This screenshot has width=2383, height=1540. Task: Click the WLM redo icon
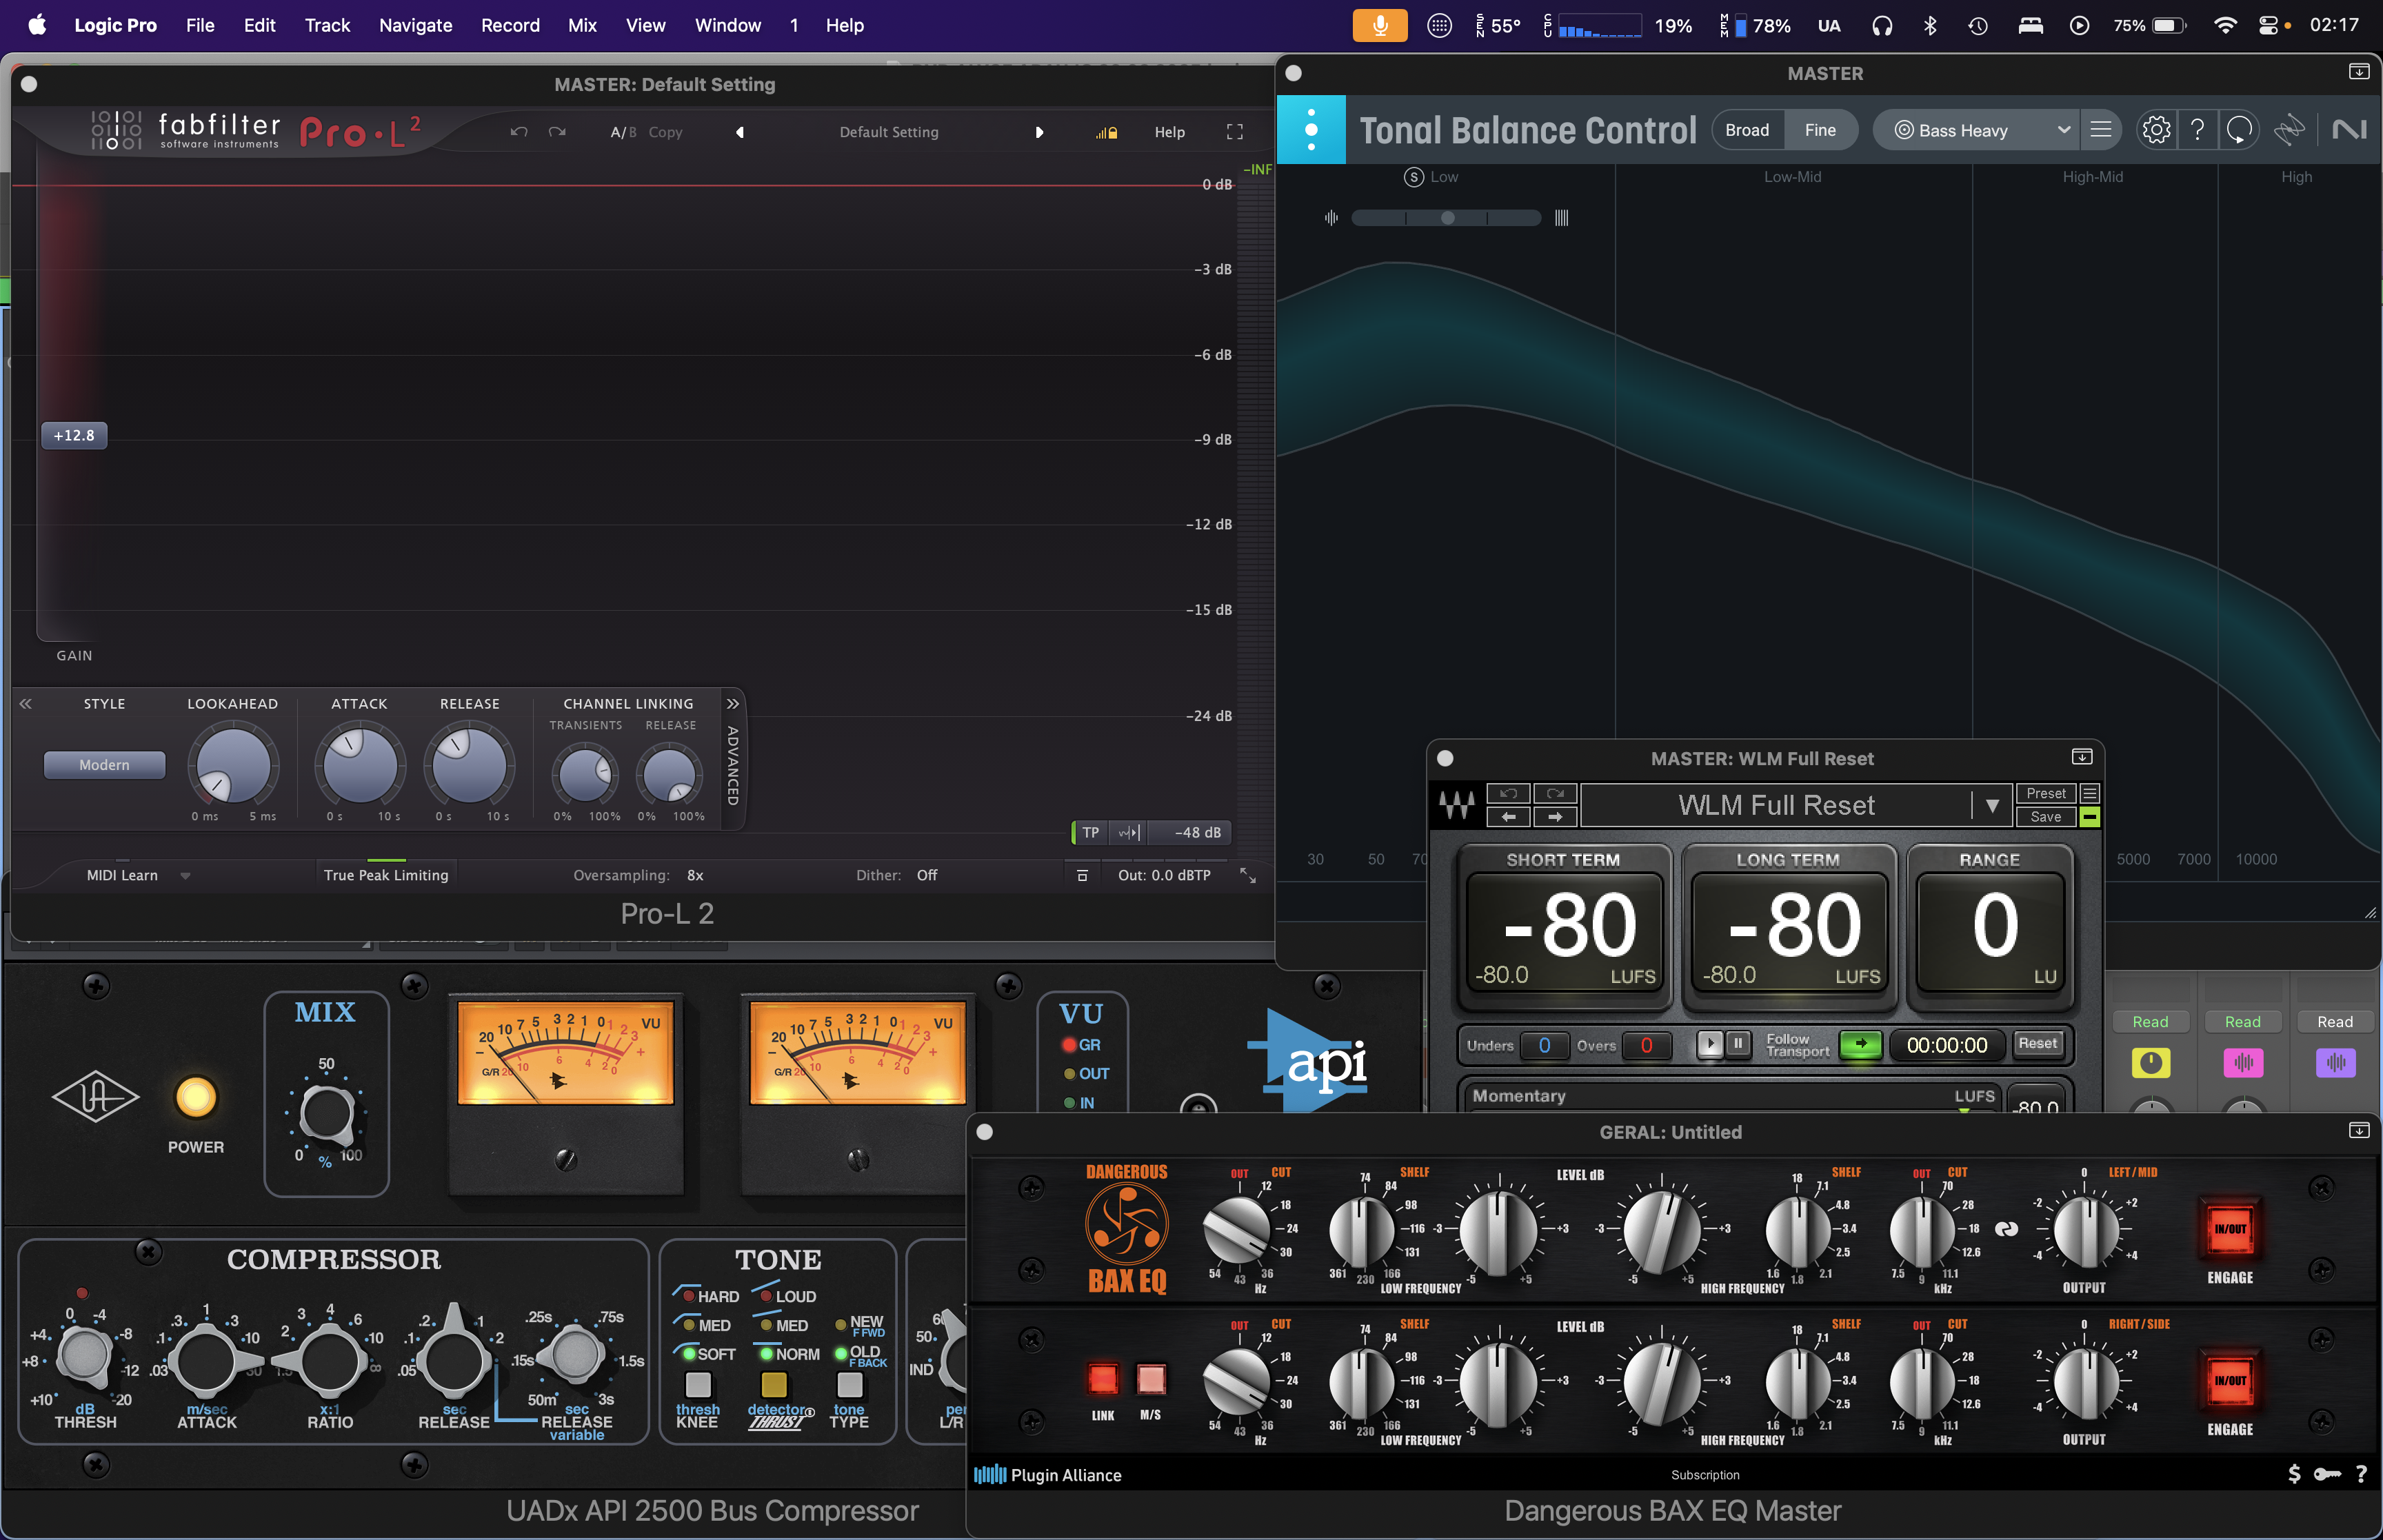(1555, 793)
